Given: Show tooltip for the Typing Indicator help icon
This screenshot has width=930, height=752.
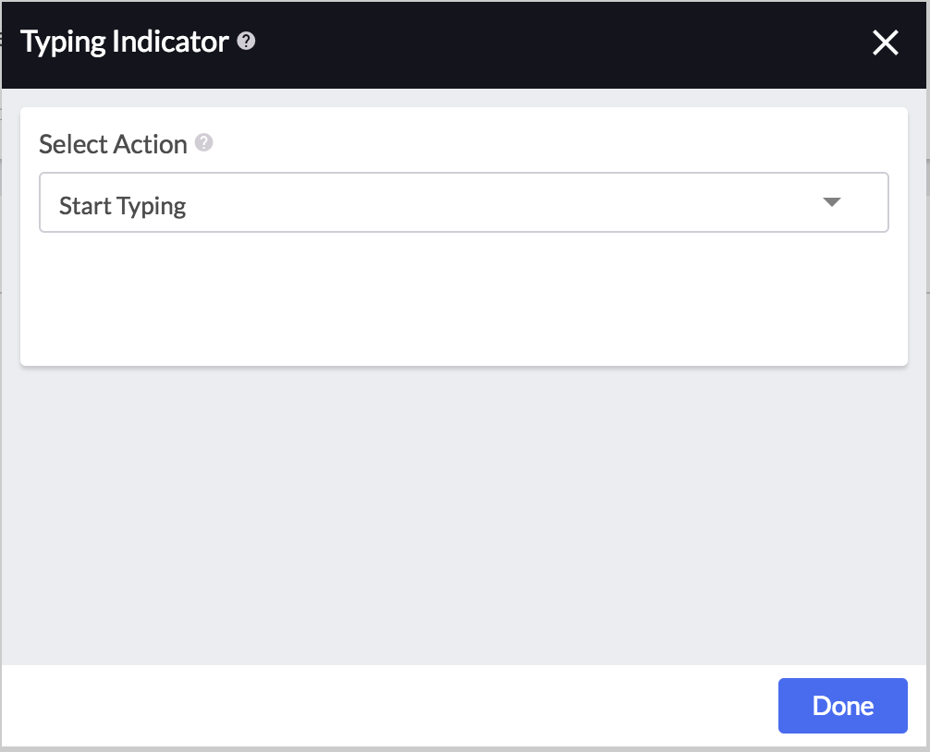Looking at the screenshot, I should tap(246, 42).
